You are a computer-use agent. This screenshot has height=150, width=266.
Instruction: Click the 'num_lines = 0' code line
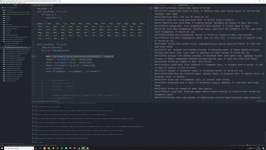pos(44,9)
